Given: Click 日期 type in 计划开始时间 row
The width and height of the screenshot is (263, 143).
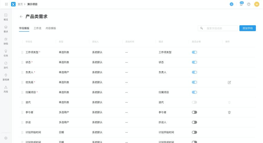Looking at the screenshot, I should (62, 132).
